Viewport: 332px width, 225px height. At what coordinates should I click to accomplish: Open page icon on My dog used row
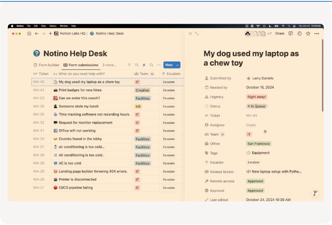(55, 82)
